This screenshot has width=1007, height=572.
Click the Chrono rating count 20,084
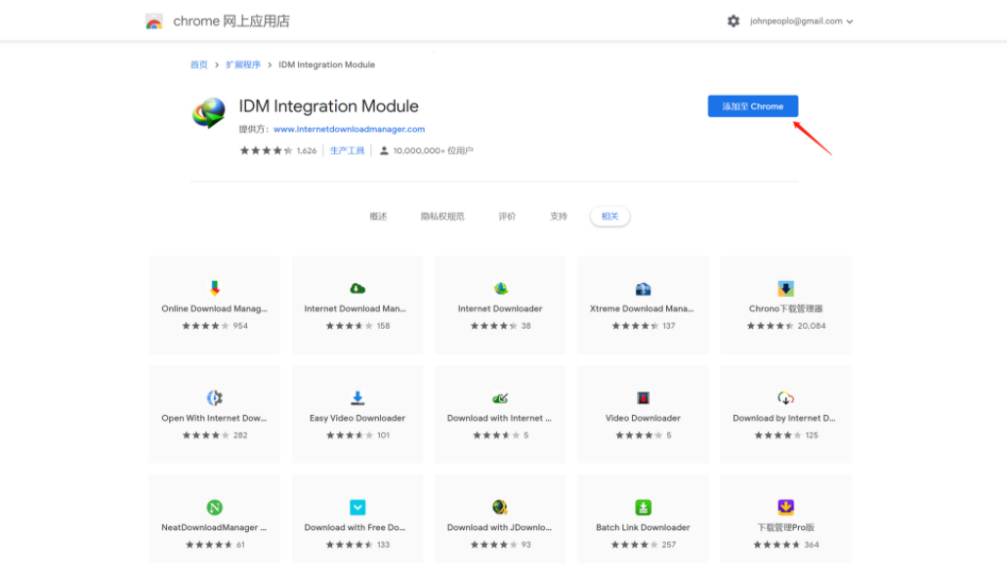[812, 326]
